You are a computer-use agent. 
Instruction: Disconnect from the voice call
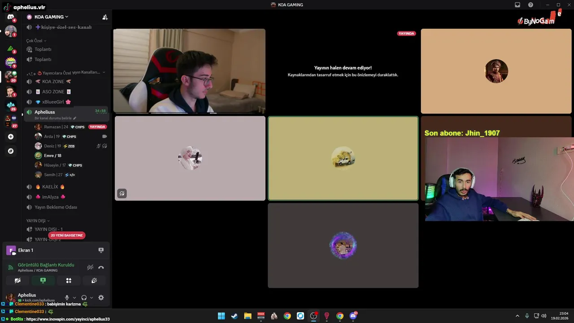[101, 267]
